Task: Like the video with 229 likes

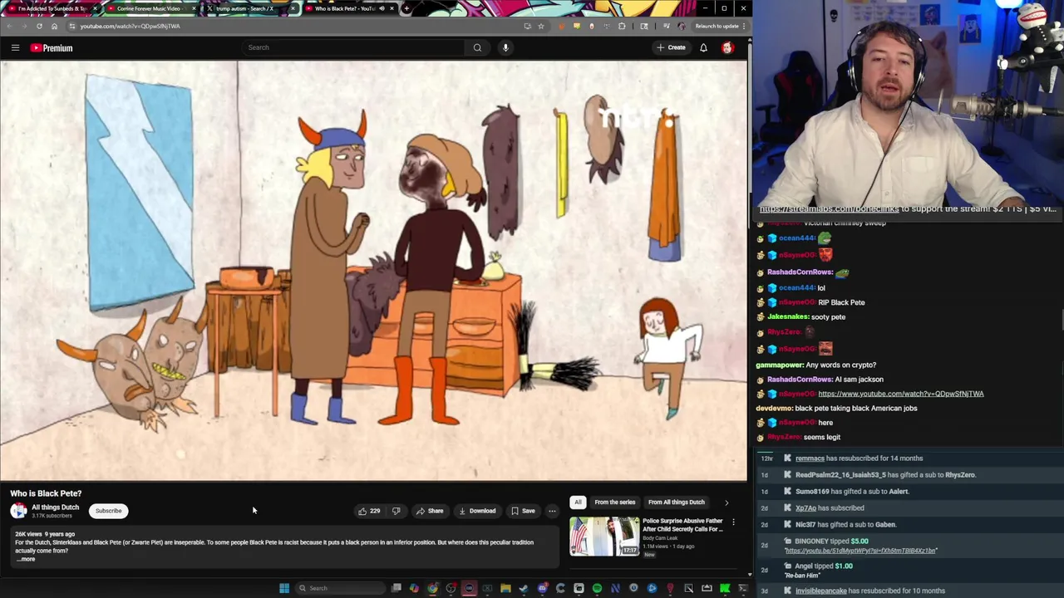Action: click(369, 511)
